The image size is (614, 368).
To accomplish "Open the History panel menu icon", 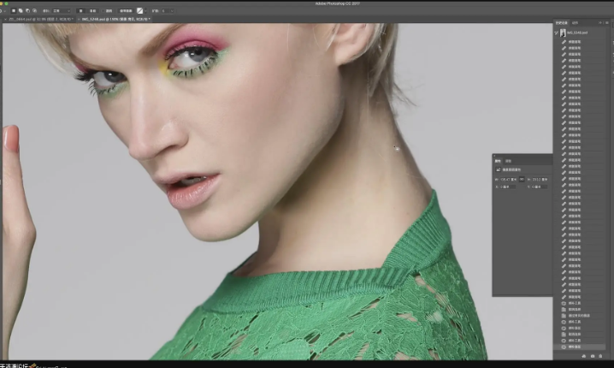I will pyautogui.click(x=606, y=23).
